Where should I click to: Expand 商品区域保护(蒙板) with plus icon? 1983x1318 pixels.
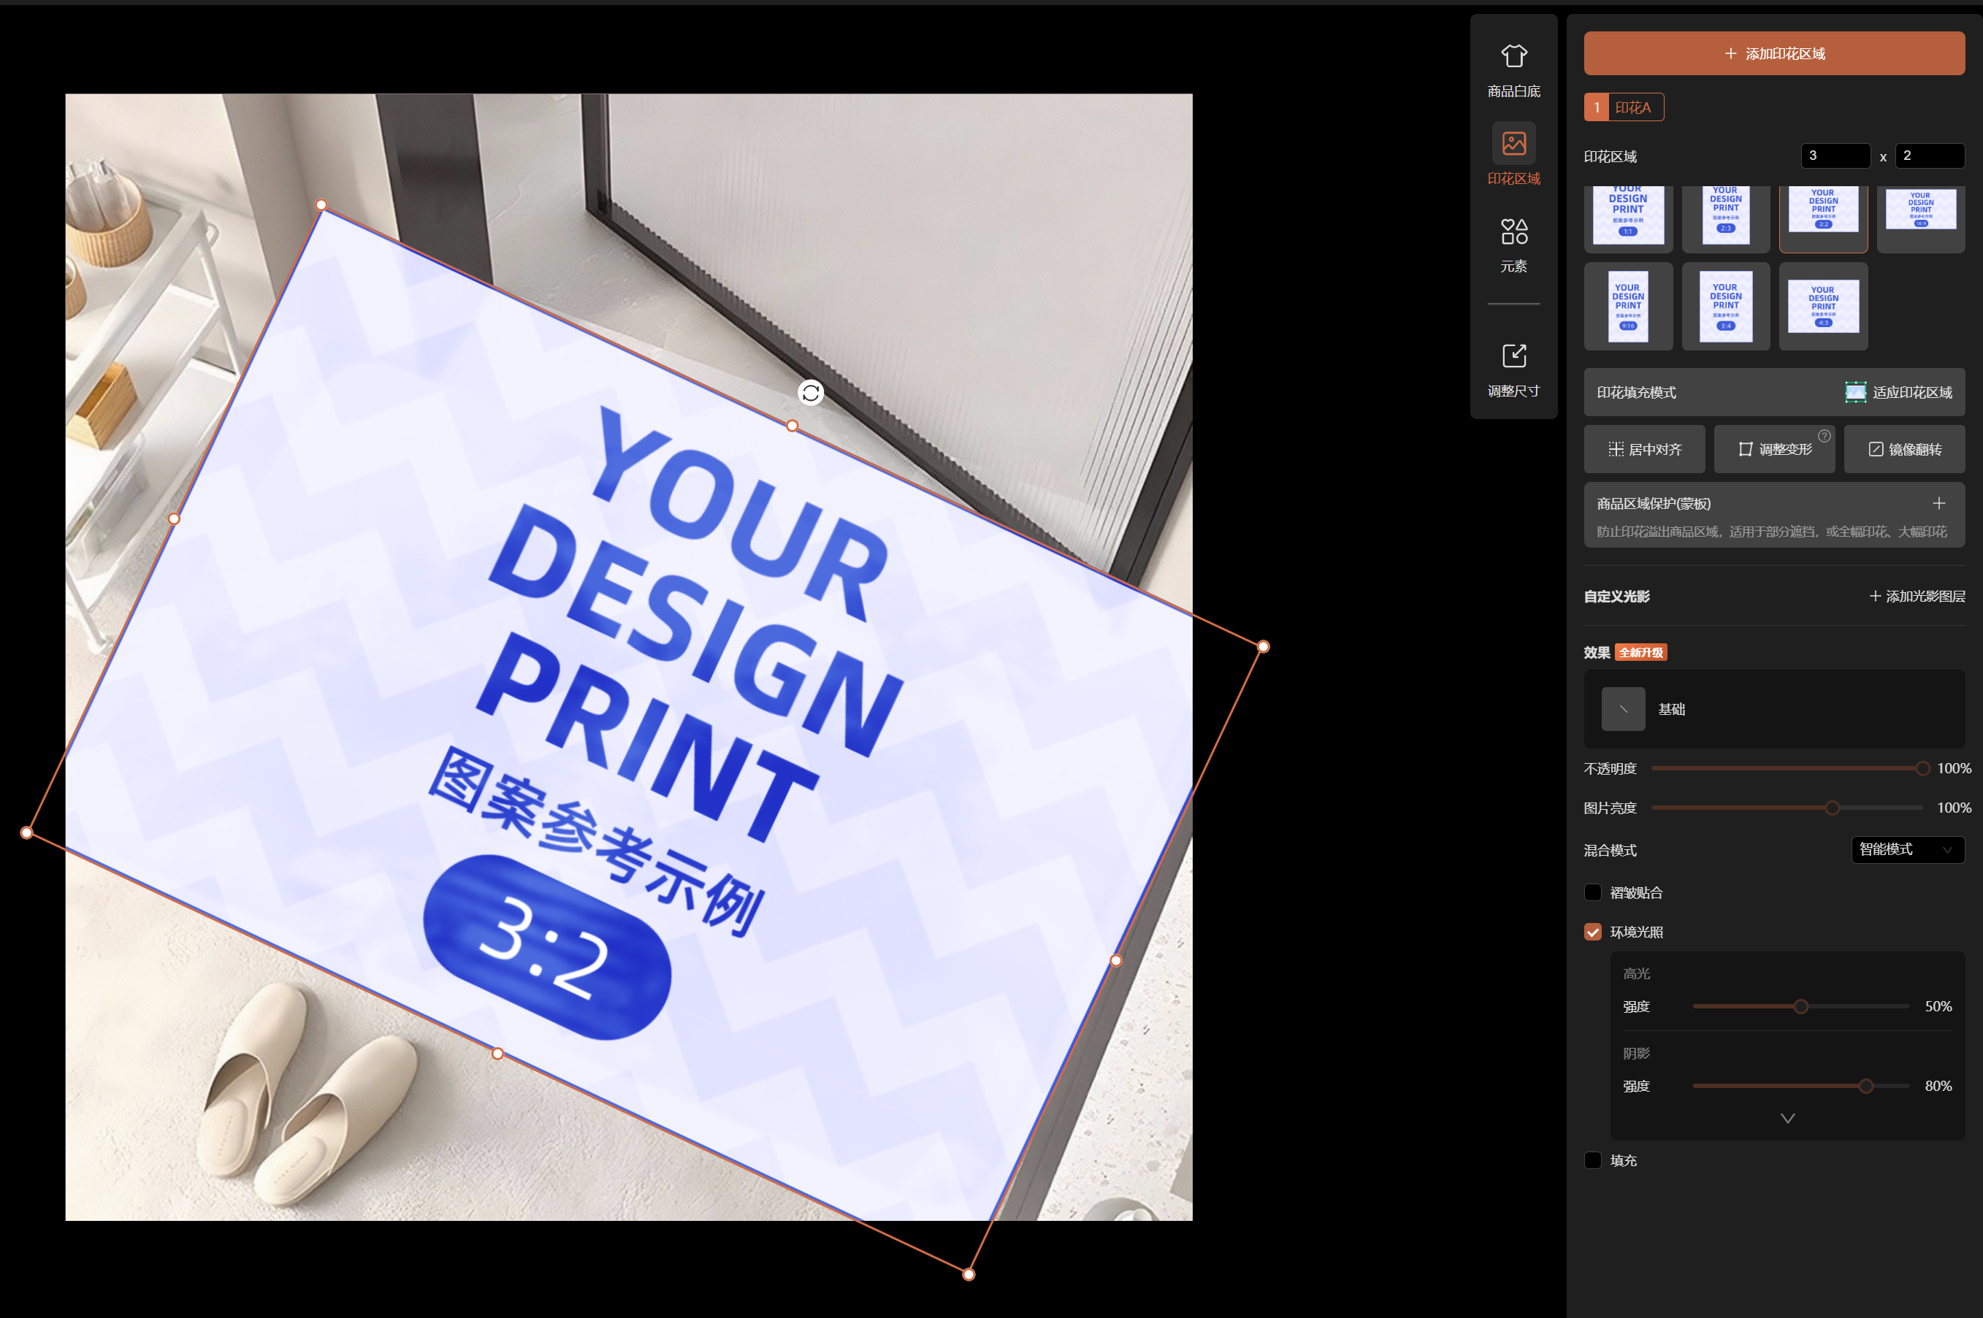1938,504
